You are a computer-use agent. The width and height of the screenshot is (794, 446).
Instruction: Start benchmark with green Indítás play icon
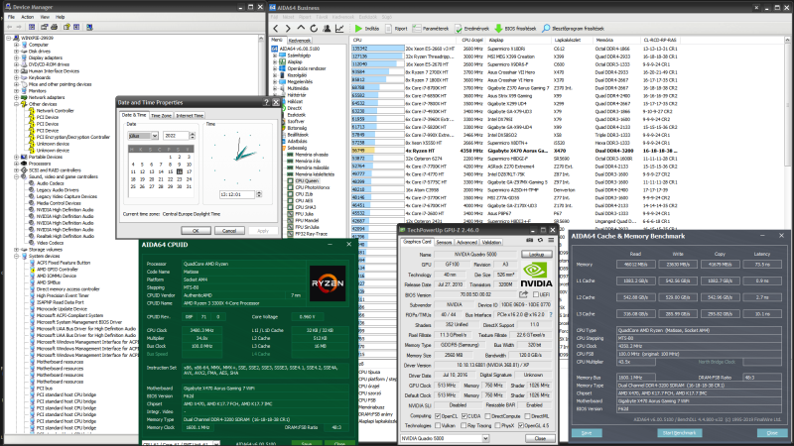point(358,29)
